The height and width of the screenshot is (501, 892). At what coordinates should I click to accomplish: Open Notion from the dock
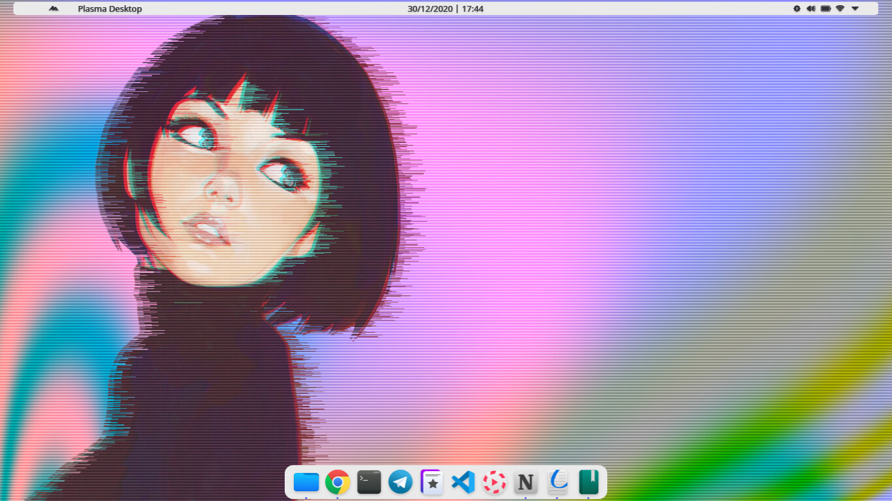526,482
